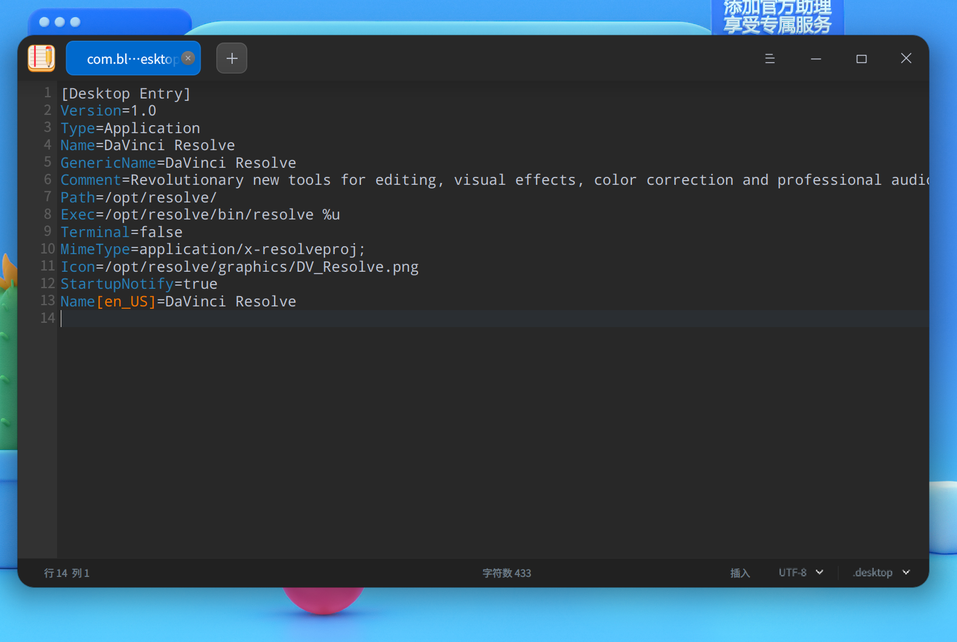Click the "[Desktop Entry]" header text
This screenshot has width=957, height=642.
[x=126, y=94]
